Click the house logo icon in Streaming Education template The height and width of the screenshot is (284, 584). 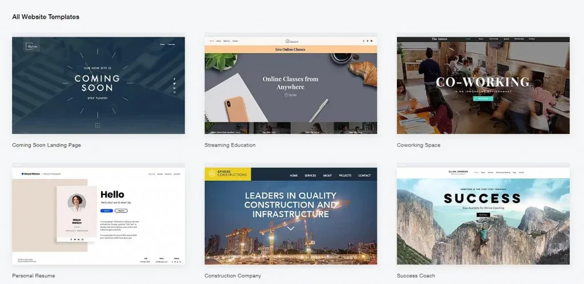[287, 41]
